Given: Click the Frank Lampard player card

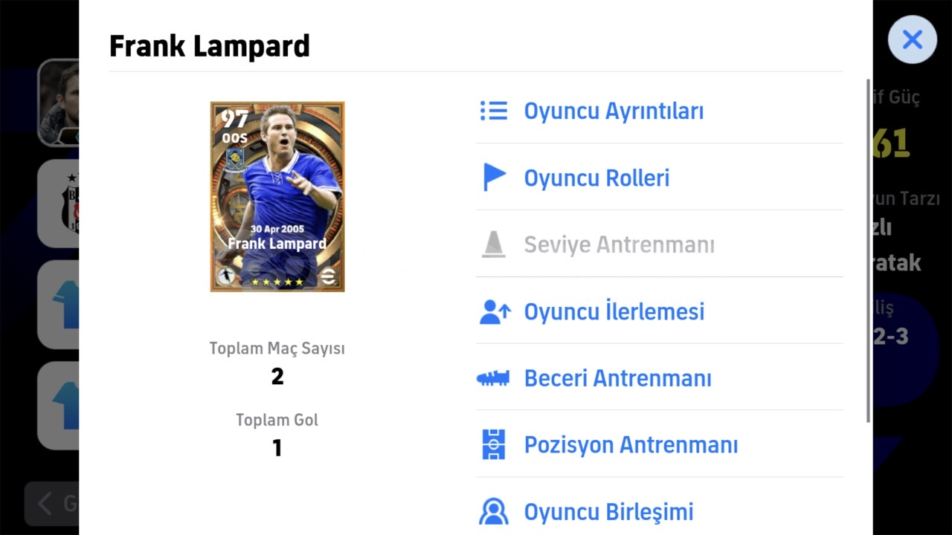Looking at the screenshot, I should point(277,196).
